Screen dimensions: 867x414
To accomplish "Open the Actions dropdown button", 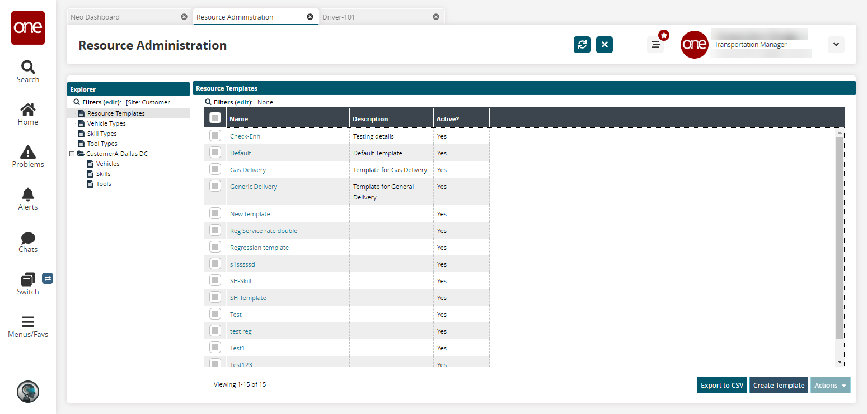I will (x=830, y=385).
